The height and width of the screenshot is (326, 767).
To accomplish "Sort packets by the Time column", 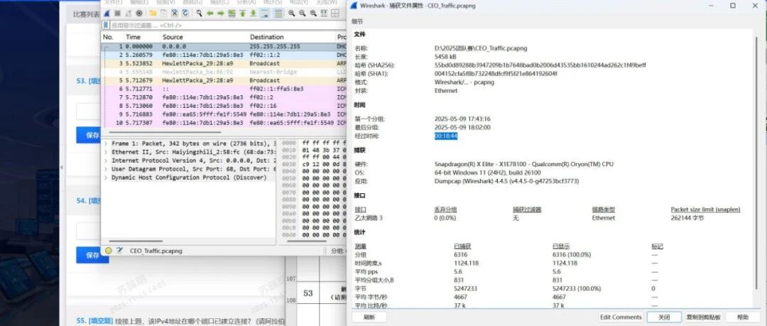I will tap(133, 37).
